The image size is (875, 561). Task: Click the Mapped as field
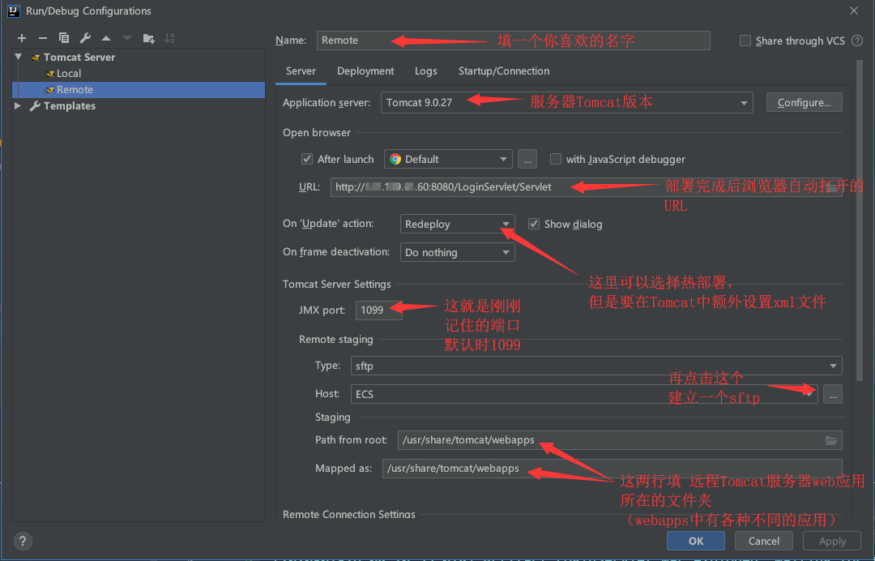coord(612,469)
